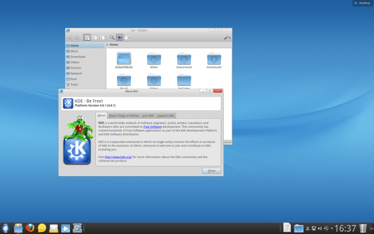The width and height of the screenshot is (374, 234).
Task: Open the mail envelope app in taskbar
Action: [54, 229]
